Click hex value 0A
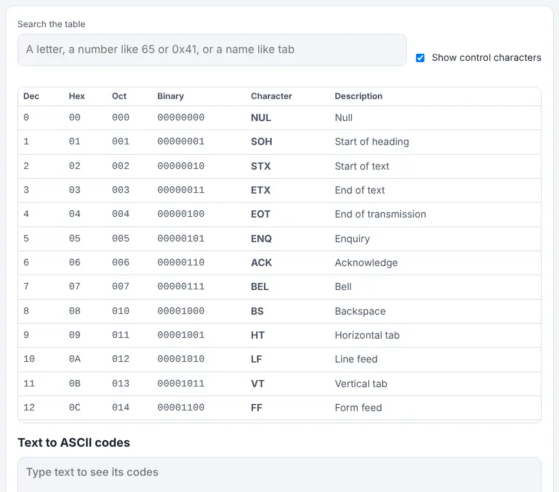Image resolution: width=559 pixels, height=492 pixels. coord(74,359)
